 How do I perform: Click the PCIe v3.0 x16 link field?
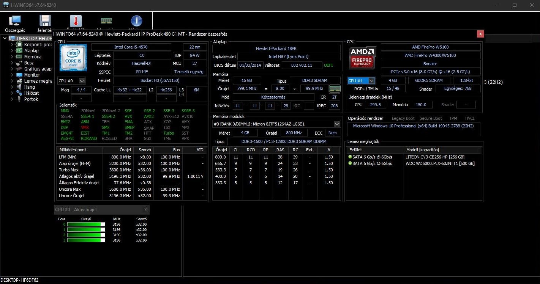pos(431,72)
